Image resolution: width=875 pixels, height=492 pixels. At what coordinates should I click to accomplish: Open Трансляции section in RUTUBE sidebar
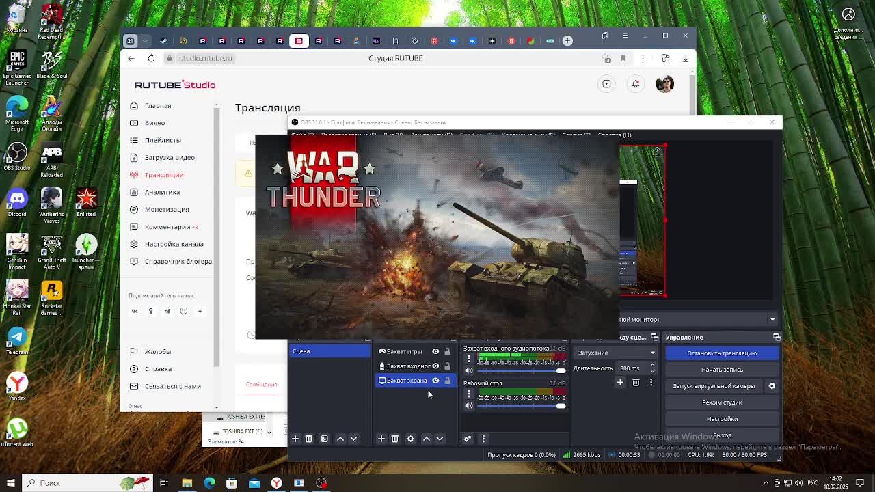pyautogui.click(x=164, y=175)
